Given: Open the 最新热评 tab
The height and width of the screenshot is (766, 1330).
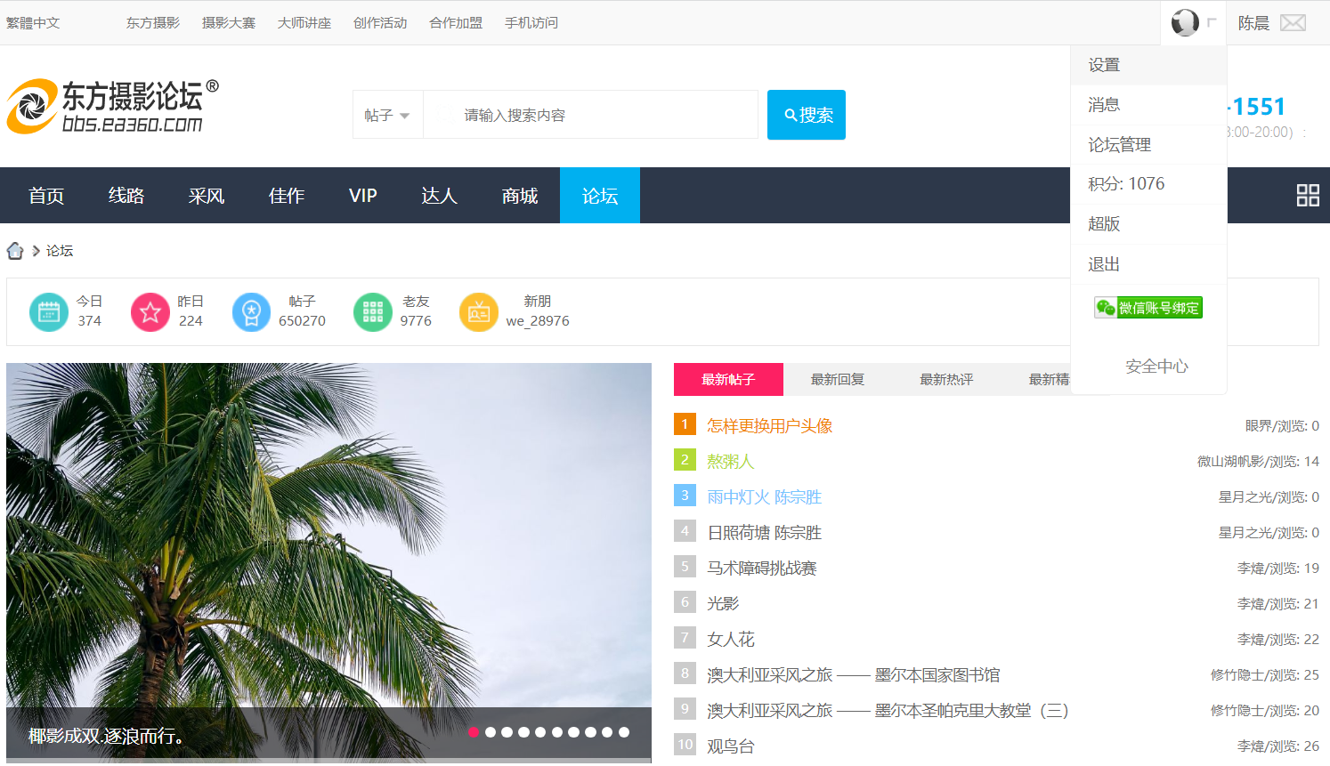Looking at the screenshot, I should (x=945, y=380).
